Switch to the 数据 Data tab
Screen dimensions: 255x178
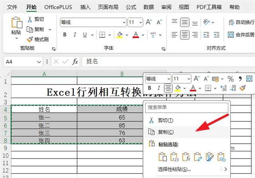tap(149, 7)
